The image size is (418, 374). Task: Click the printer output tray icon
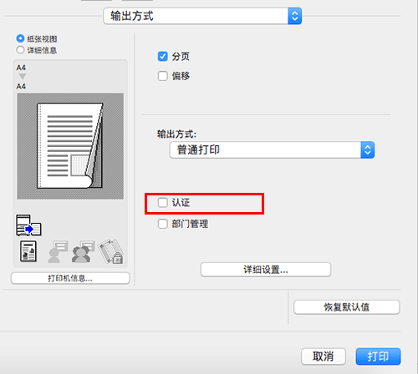28,225
